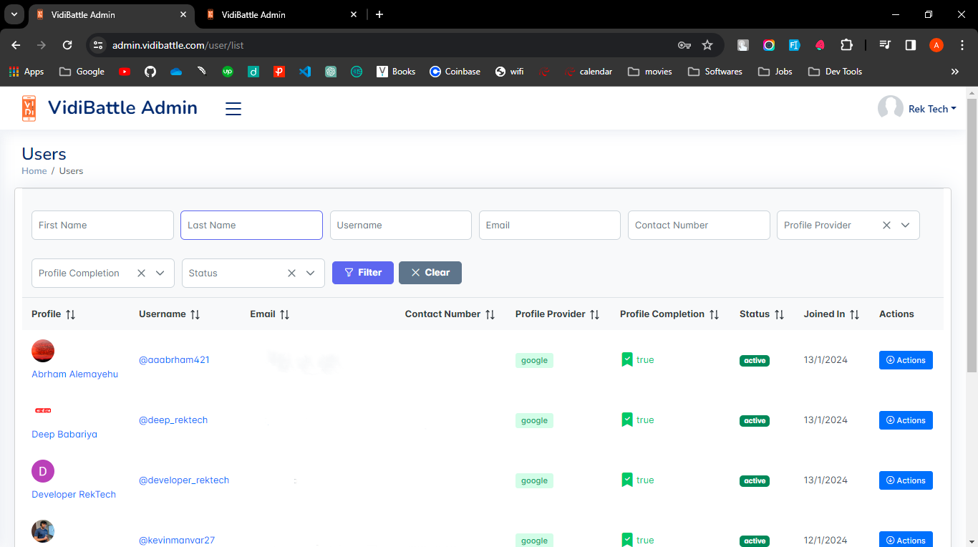This screenshot has height=547, width=978.
Task: Apply filters with Filter button
Action: pyautogui.click(x=363, y=273)
